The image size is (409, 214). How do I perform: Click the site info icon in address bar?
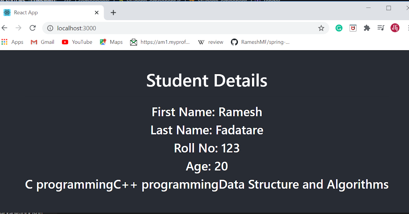click(x=50, y=28)
